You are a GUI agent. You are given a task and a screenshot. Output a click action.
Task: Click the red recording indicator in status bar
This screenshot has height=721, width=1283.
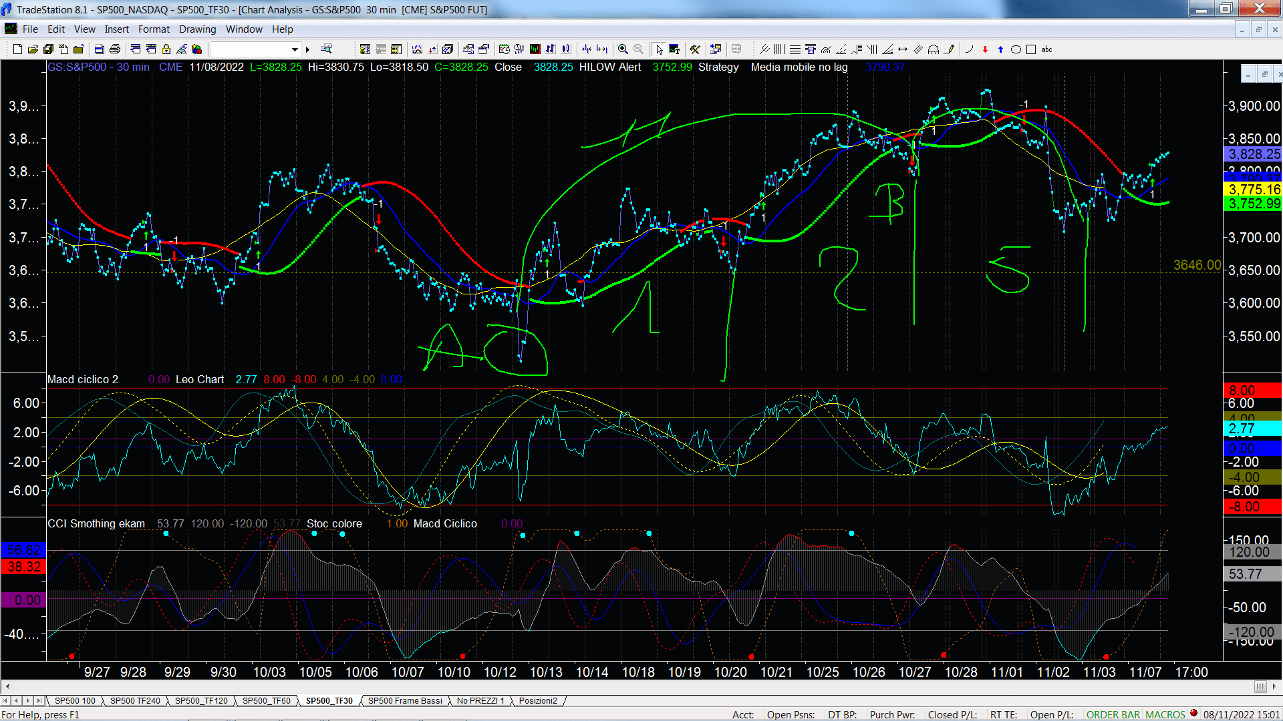click(x=1193, y=713)
